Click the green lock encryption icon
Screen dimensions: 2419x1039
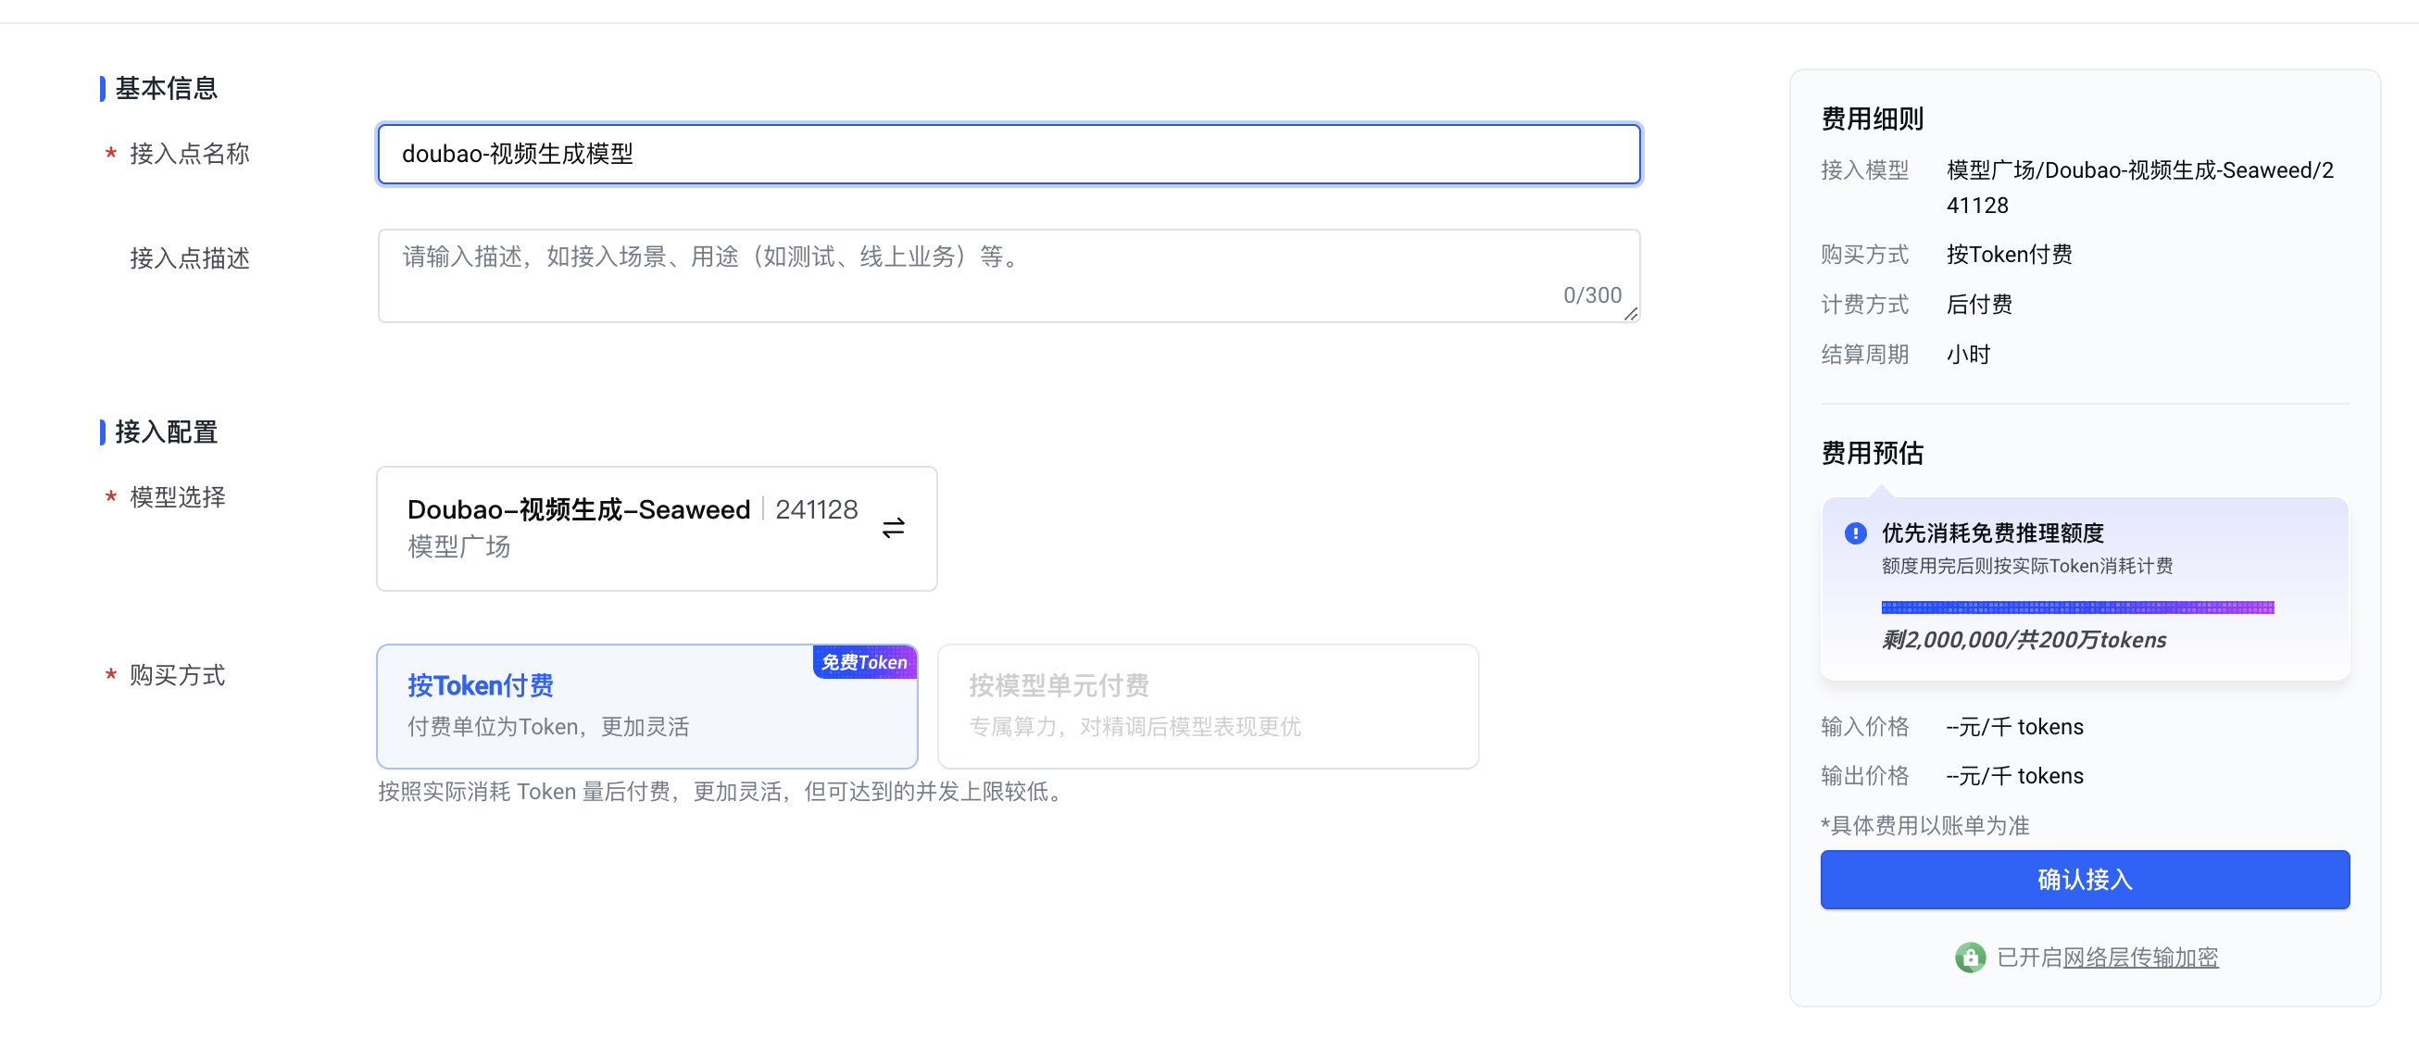pos(1969,958)
